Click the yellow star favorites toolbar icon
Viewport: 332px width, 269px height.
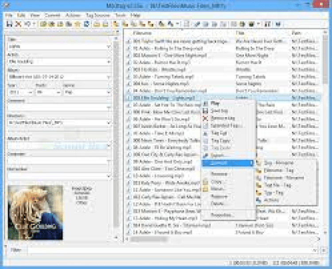click(77, 24)
